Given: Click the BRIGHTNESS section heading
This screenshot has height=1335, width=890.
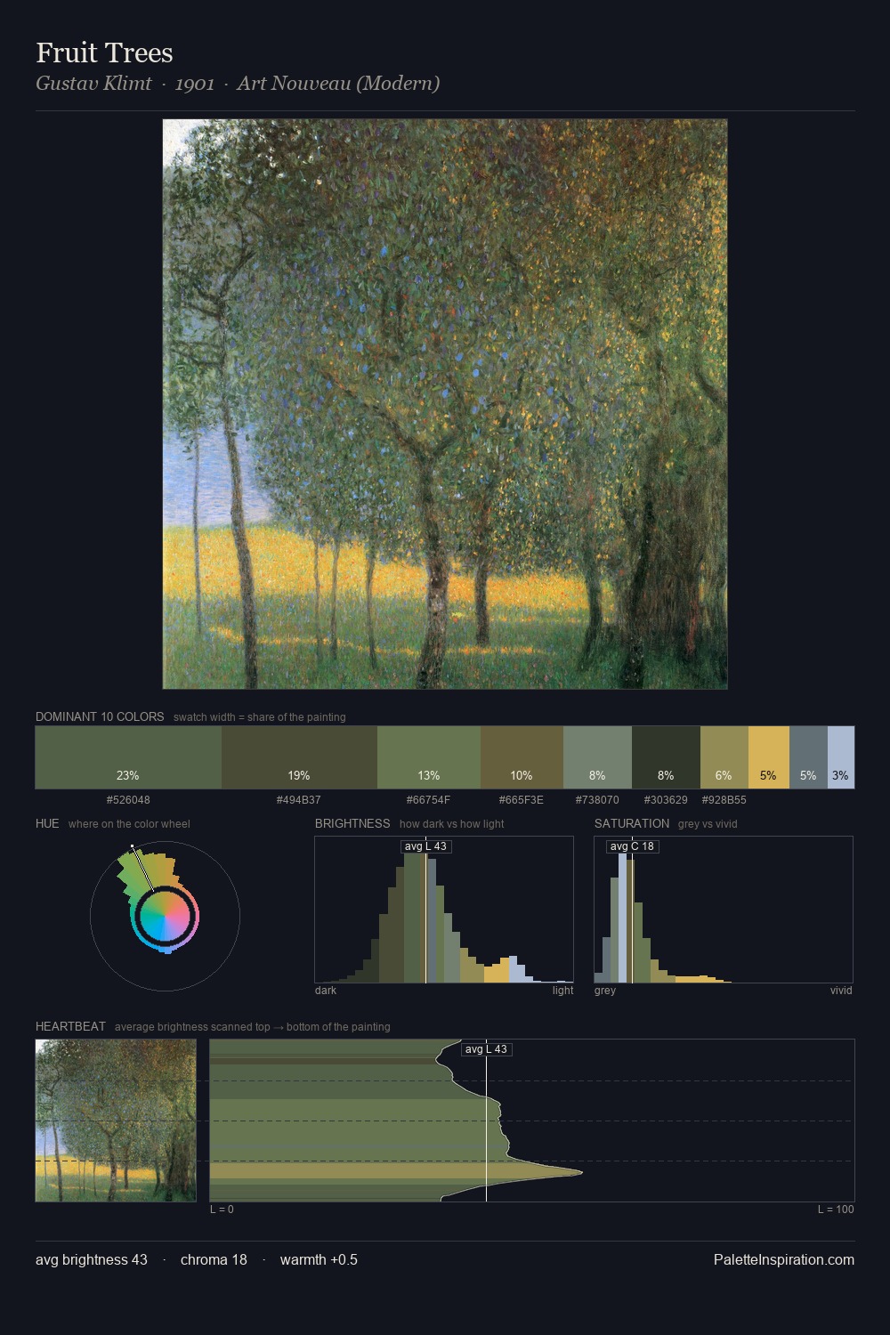Looking at the screenshot, I should pos(352,823).
